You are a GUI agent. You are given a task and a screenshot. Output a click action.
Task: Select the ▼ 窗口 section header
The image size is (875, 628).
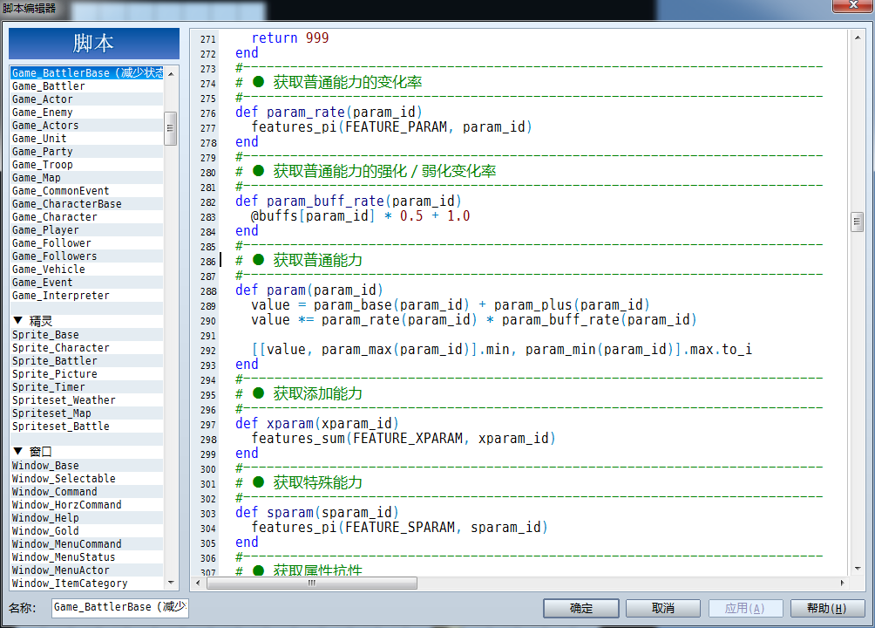click(x=88, y=452)
